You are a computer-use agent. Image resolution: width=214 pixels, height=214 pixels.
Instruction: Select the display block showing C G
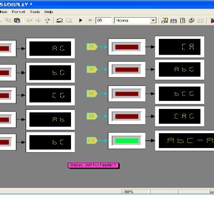tap(50, 95)
